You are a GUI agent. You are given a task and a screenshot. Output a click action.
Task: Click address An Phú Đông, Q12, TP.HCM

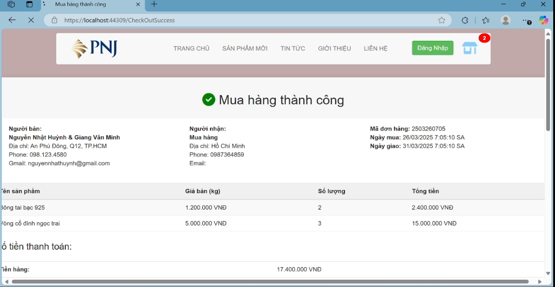(68, 146)
